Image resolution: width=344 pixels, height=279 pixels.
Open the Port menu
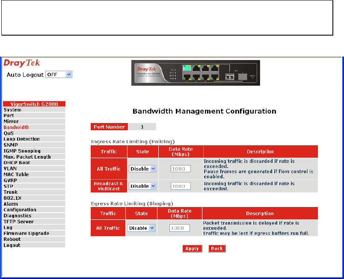[x=34, y=116]
